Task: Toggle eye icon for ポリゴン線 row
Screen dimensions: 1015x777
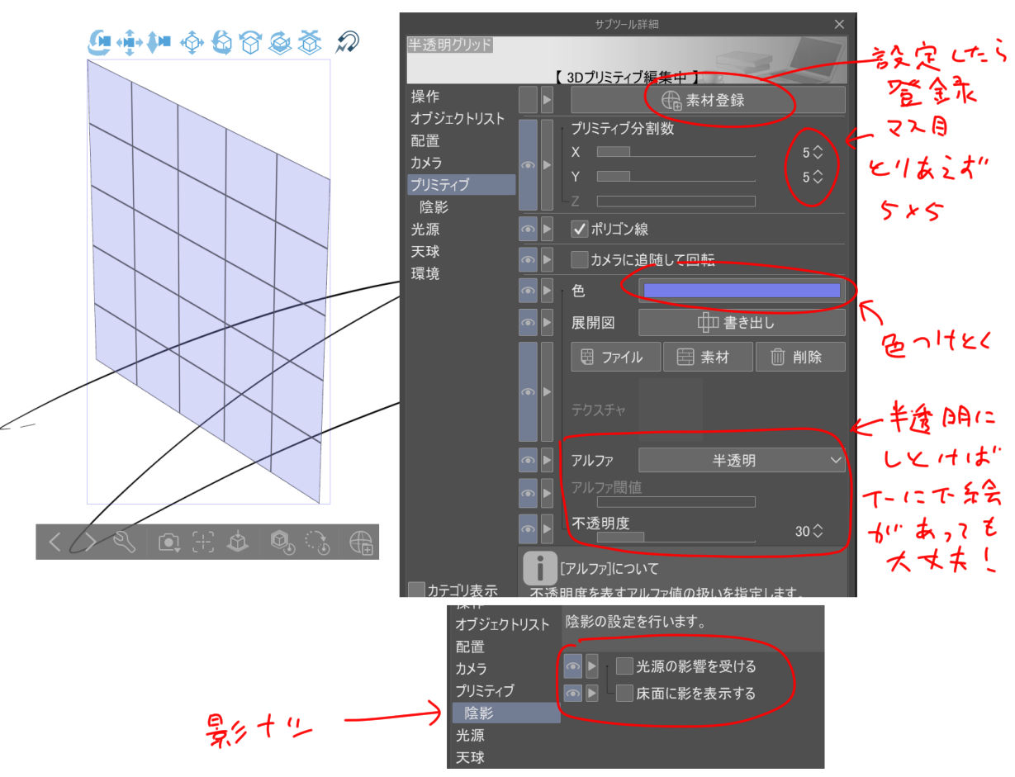Action: (x=528, y=230)
